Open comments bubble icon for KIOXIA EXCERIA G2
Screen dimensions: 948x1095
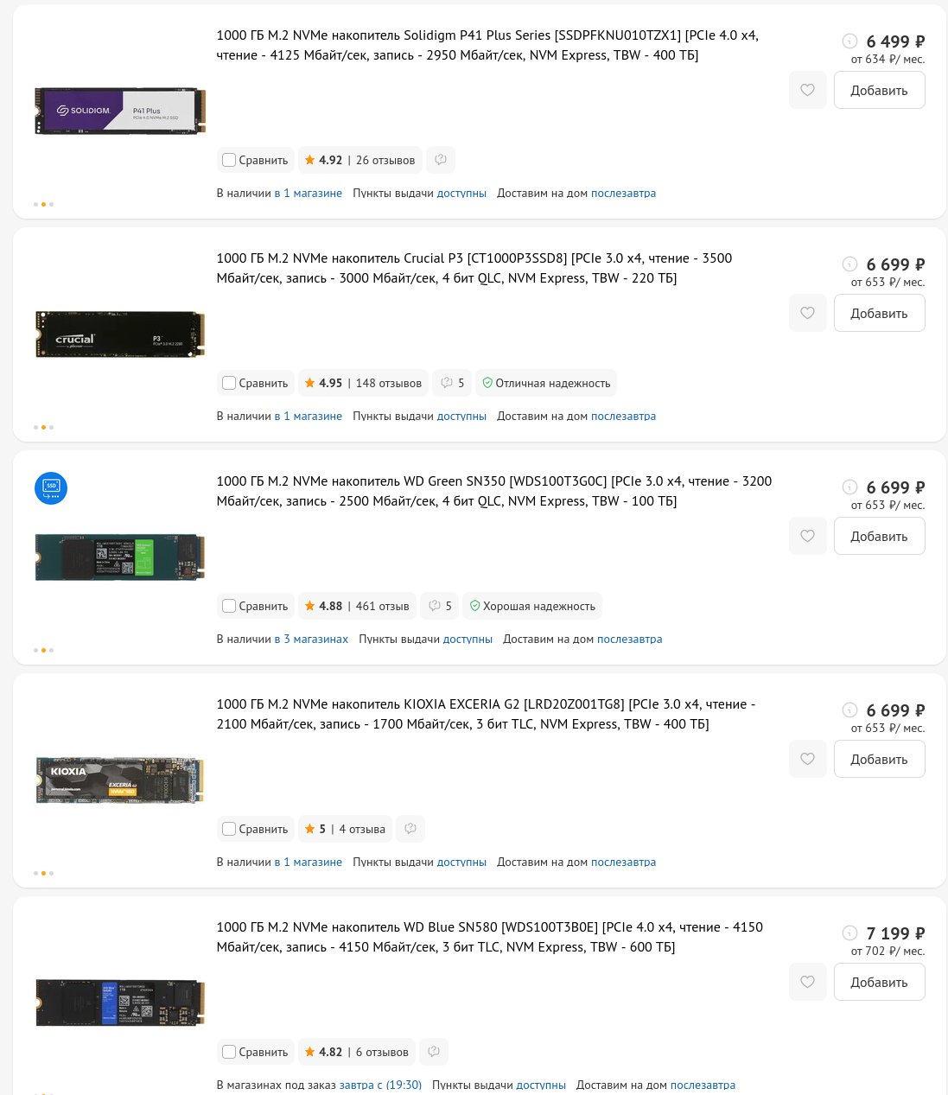(410, 829)
